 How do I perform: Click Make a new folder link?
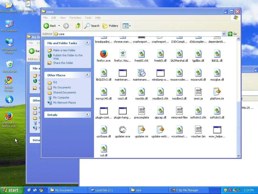point(64,50)
